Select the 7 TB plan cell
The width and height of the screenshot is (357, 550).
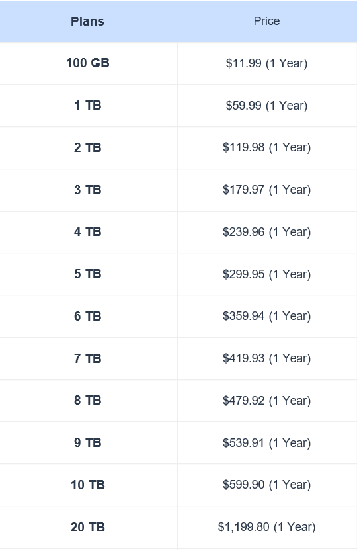click(x=88, y=358)
